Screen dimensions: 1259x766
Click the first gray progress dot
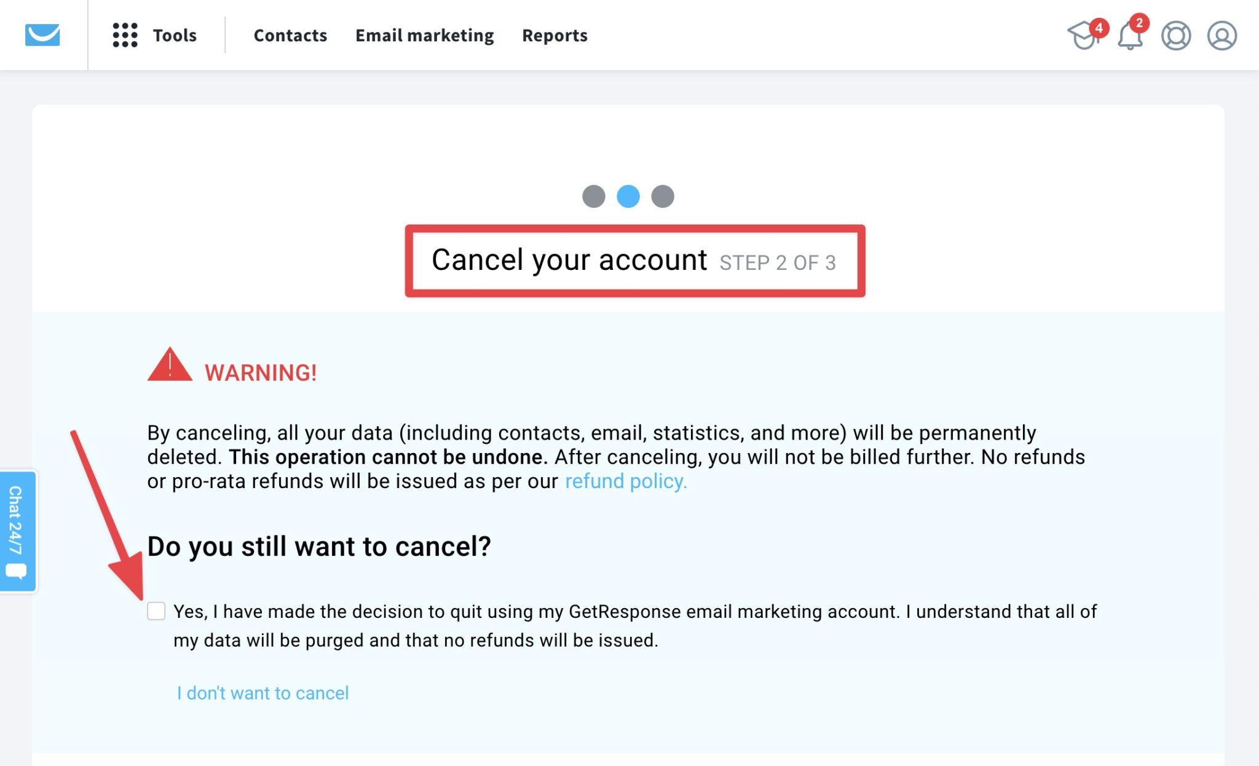(593, 195)
